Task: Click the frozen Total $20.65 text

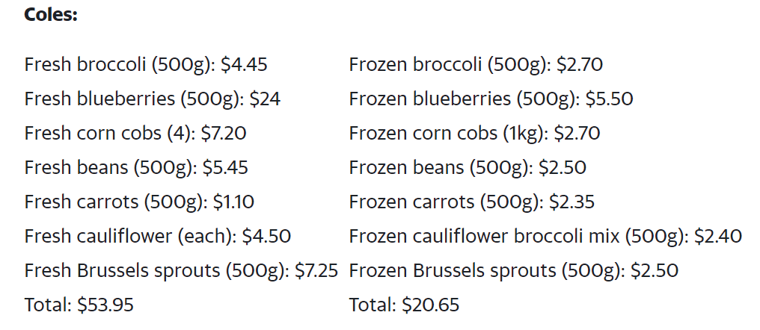Action: click(x=404, y=305)
